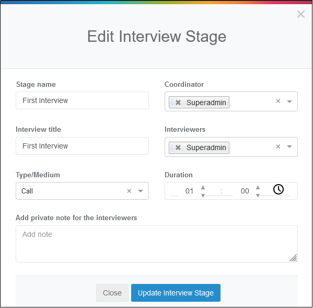
Task: Clear the Type/Medium Call selection
Action: pyautogui.click(x=129, y=191)
